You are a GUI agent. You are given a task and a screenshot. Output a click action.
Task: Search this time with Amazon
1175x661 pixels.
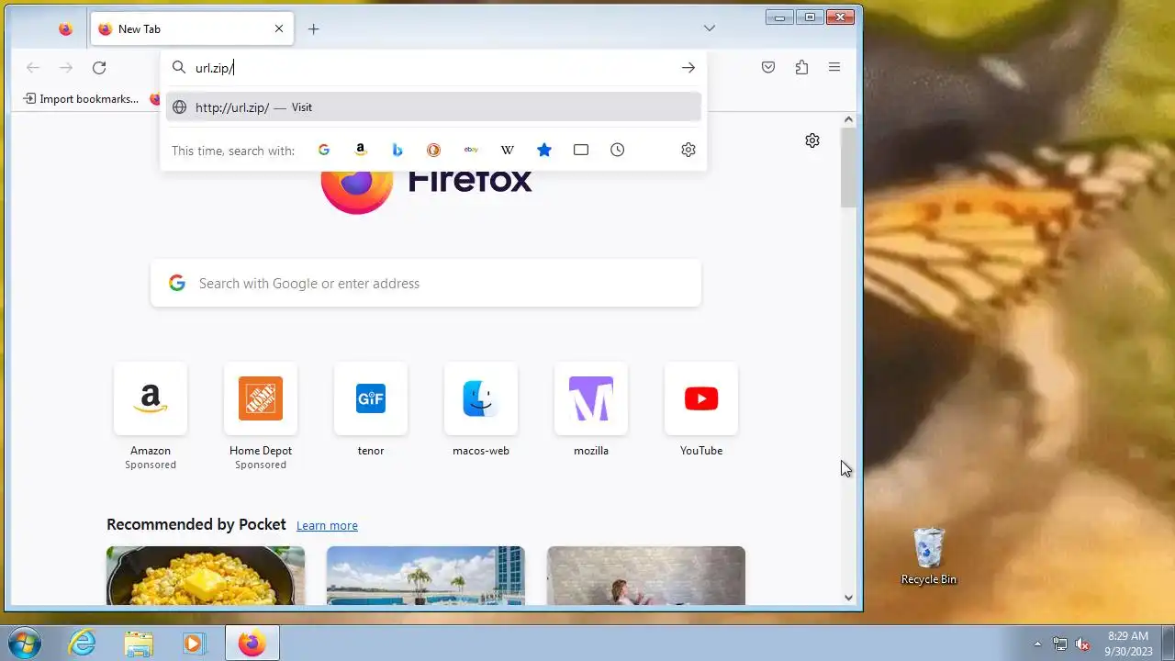point(361,150)
